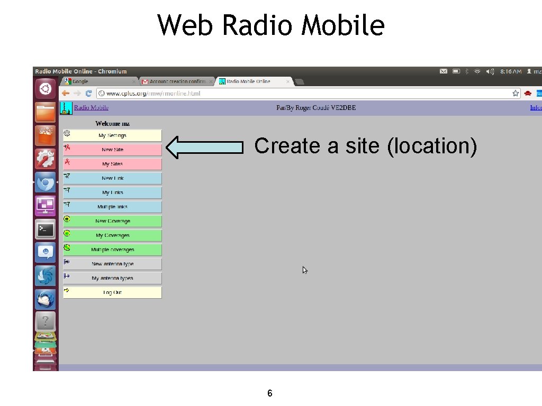This screenshot has width=542, height=406.
Task: Open the presentation app dock icon
Action: [46, 206]
